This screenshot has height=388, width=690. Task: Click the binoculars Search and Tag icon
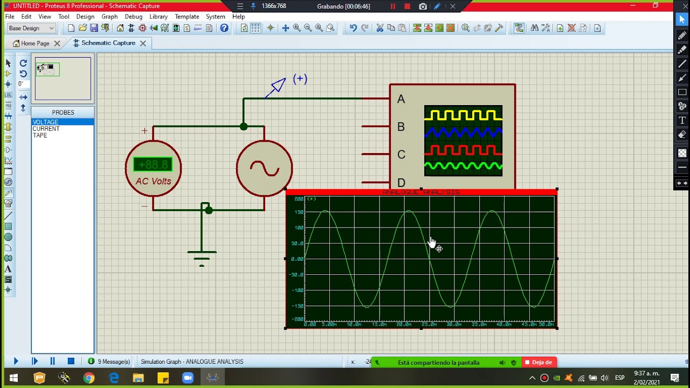[x=534, y=28]
